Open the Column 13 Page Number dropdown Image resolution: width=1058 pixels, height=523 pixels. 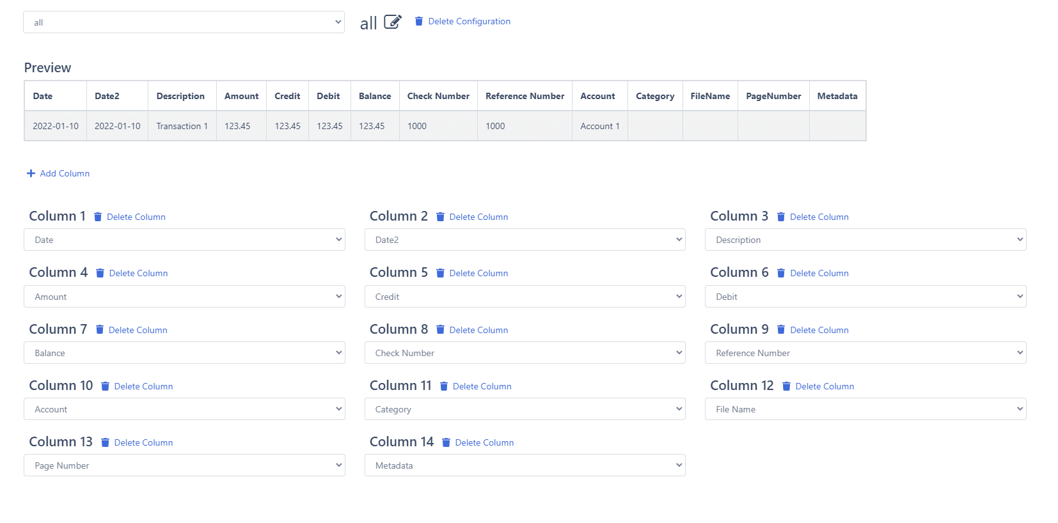pyautogui.click(x=184, y=465)
